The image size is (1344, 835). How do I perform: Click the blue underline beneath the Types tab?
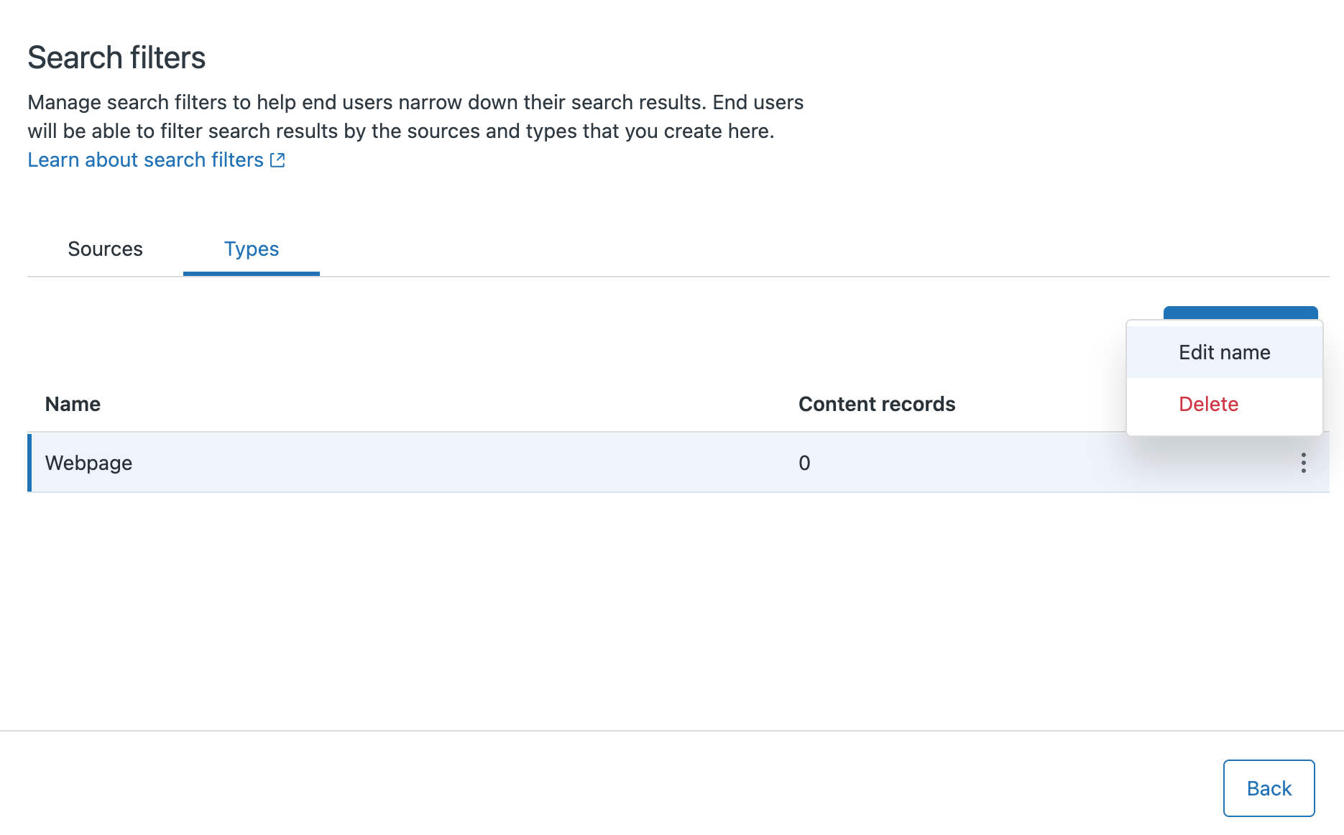tap(251, 274)
